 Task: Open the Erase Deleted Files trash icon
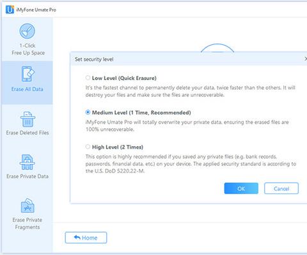28,119
